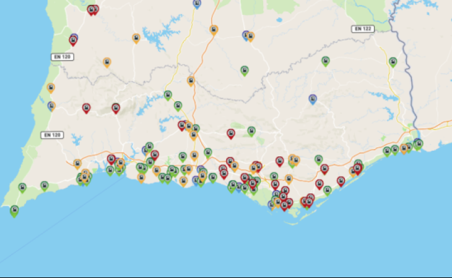Screen dimensions: 452x278
Task: Select red marker above the upper EN 120 label
Action: [73, 41]
